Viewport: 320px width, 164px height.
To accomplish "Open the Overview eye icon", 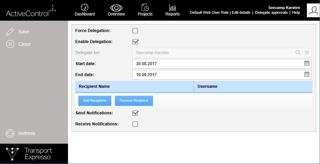I will 116,8.
